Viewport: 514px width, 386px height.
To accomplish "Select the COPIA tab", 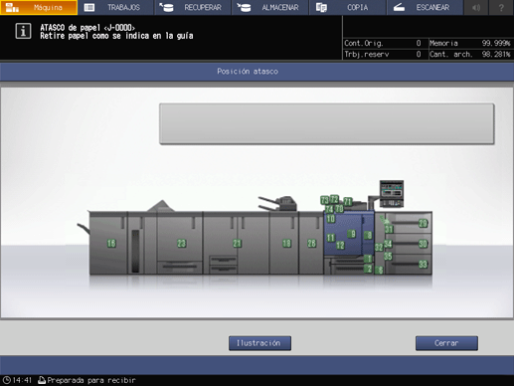I will 348,7.
